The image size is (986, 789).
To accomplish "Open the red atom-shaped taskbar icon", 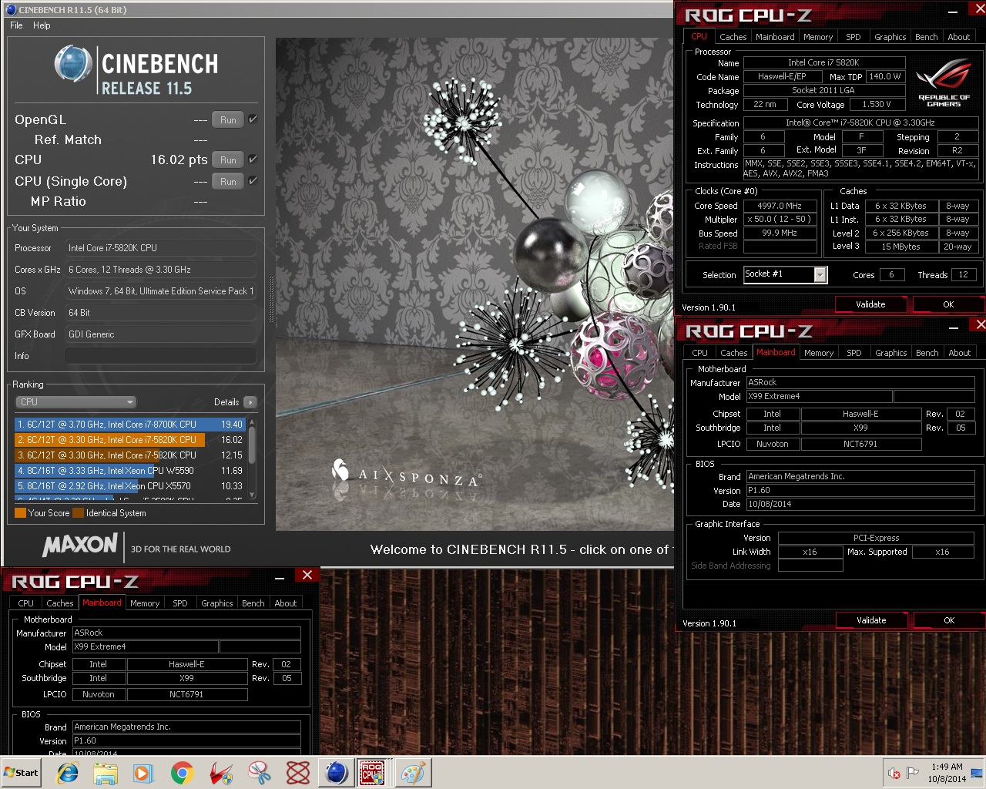I will [297, 773].
